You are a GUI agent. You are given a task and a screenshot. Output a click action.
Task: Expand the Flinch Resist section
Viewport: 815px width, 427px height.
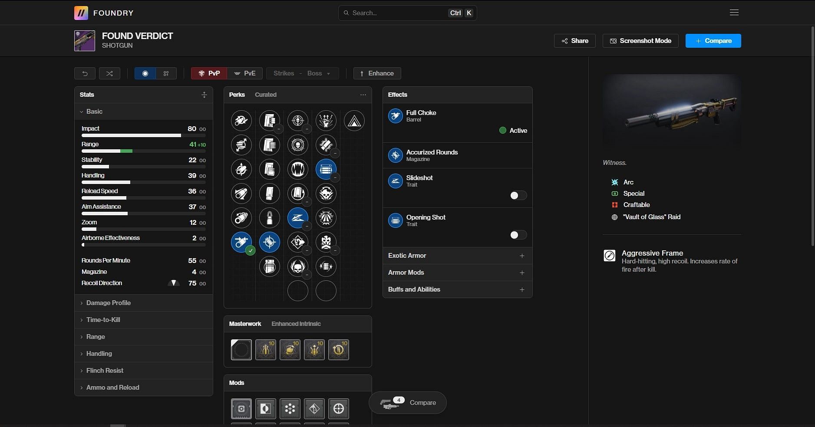click(x=143, y=371)
